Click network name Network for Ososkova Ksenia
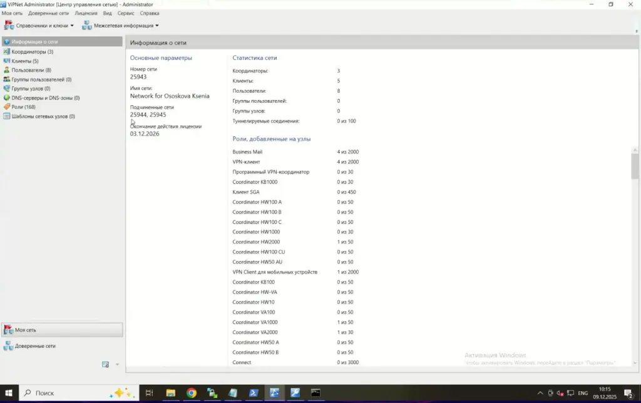Viewport: 641px width, 403px height. [x=170, y=96]
